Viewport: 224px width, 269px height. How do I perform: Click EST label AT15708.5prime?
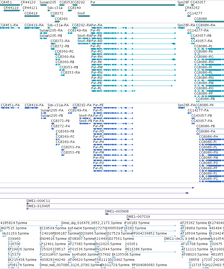[194, 244]
